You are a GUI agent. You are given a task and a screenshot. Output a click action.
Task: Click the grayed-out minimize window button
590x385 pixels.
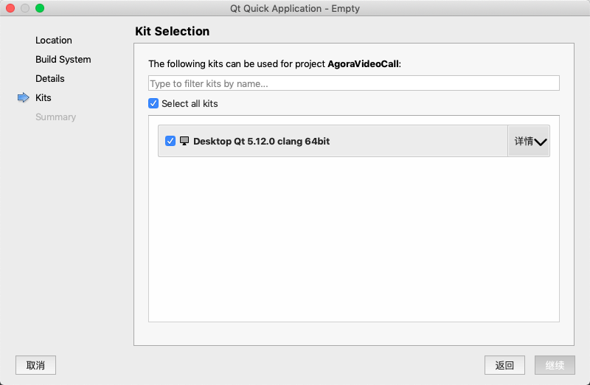25,8
